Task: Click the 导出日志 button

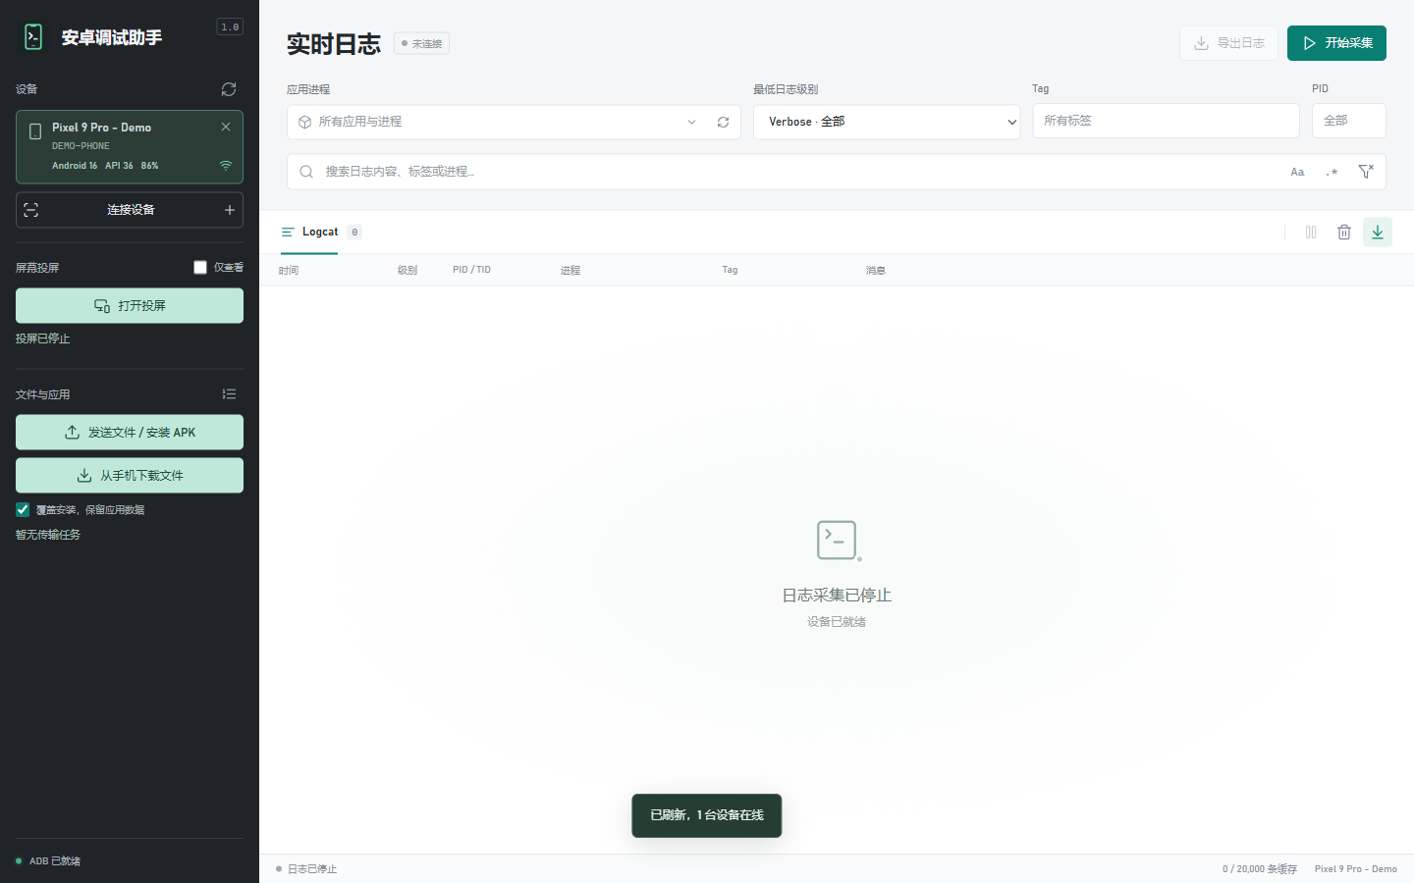Action: click(x=1228, y=43)
